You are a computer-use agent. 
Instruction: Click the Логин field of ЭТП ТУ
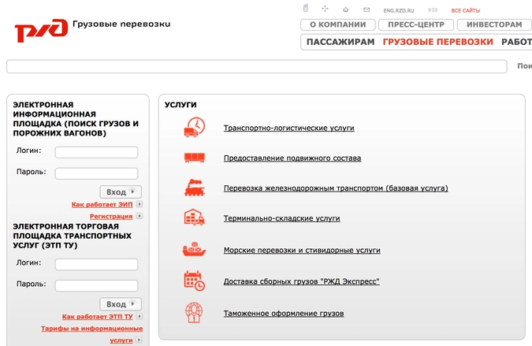tap(96, 265)
